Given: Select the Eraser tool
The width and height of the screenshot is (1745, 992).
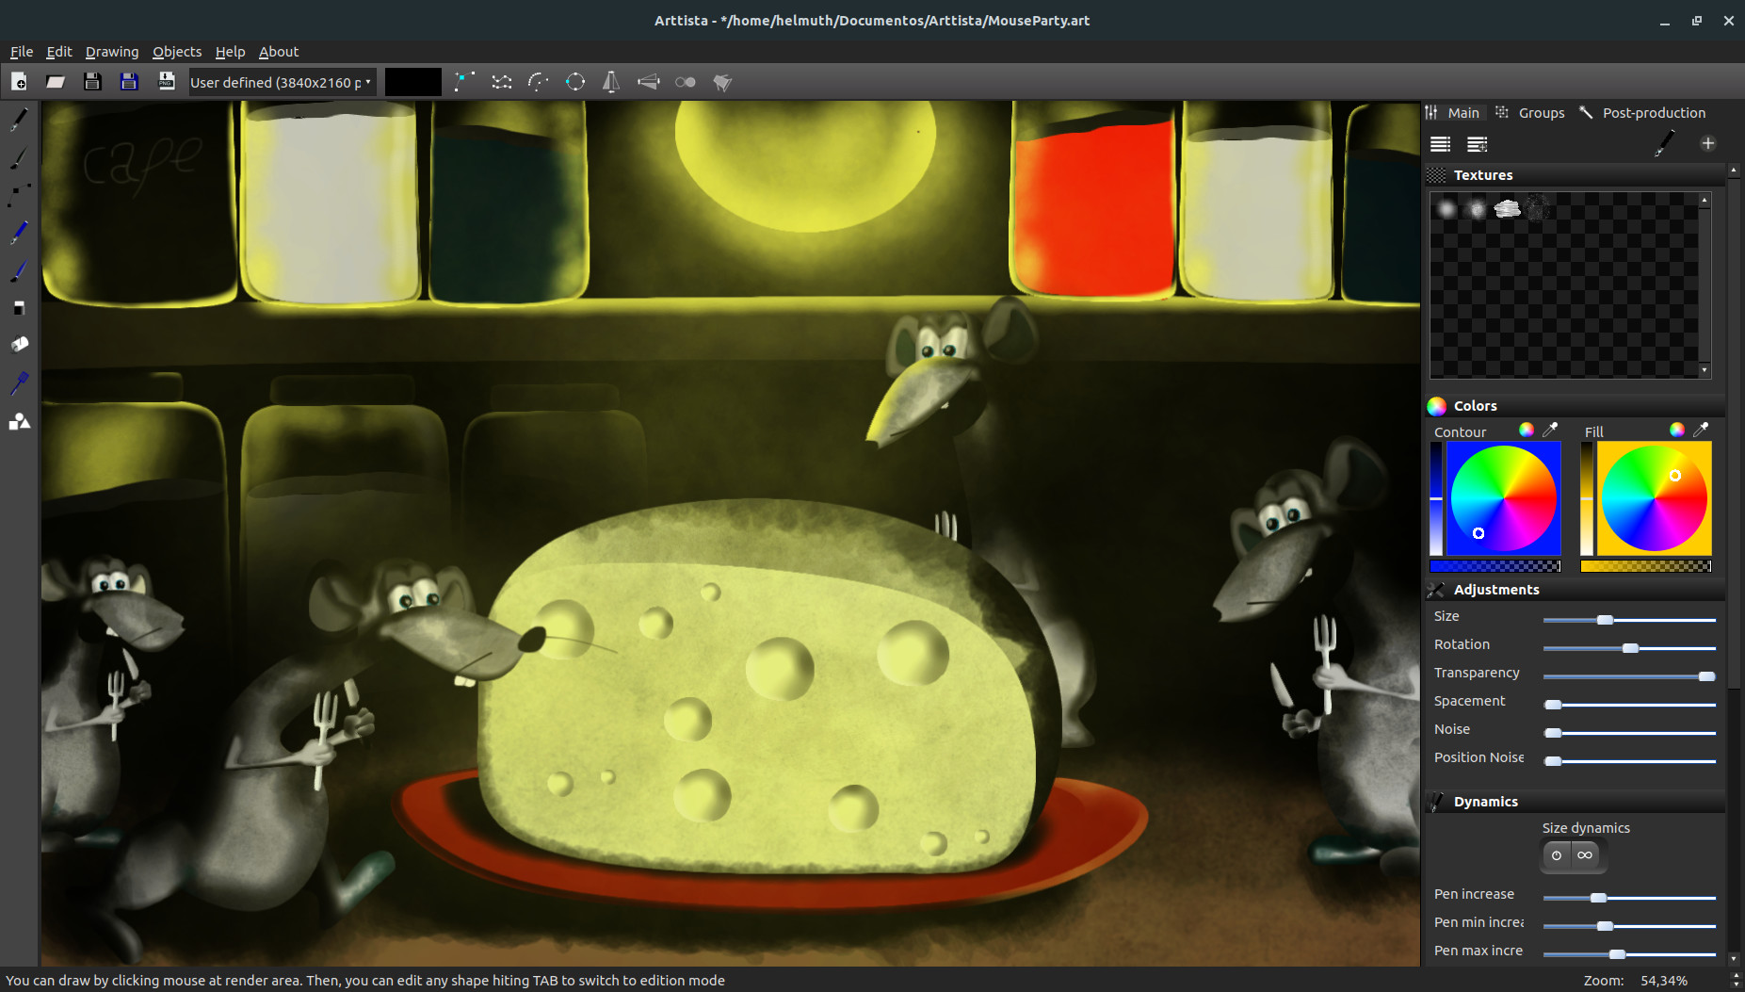Looking at the screenshot, I should (17, 307).
